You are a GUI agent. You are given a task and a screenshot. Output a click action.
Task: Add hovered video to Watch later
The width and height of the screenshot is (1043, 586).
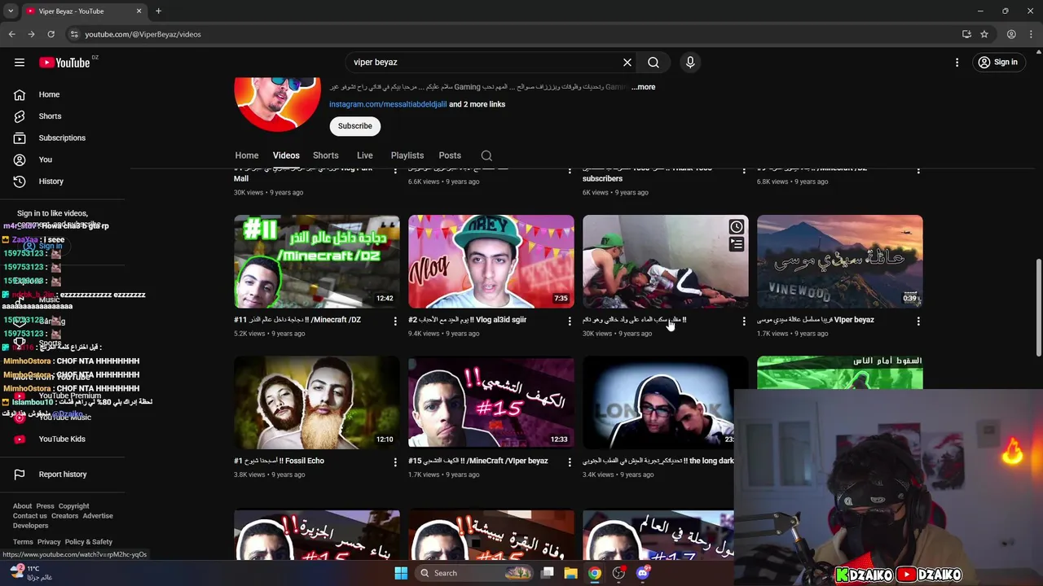737,227
